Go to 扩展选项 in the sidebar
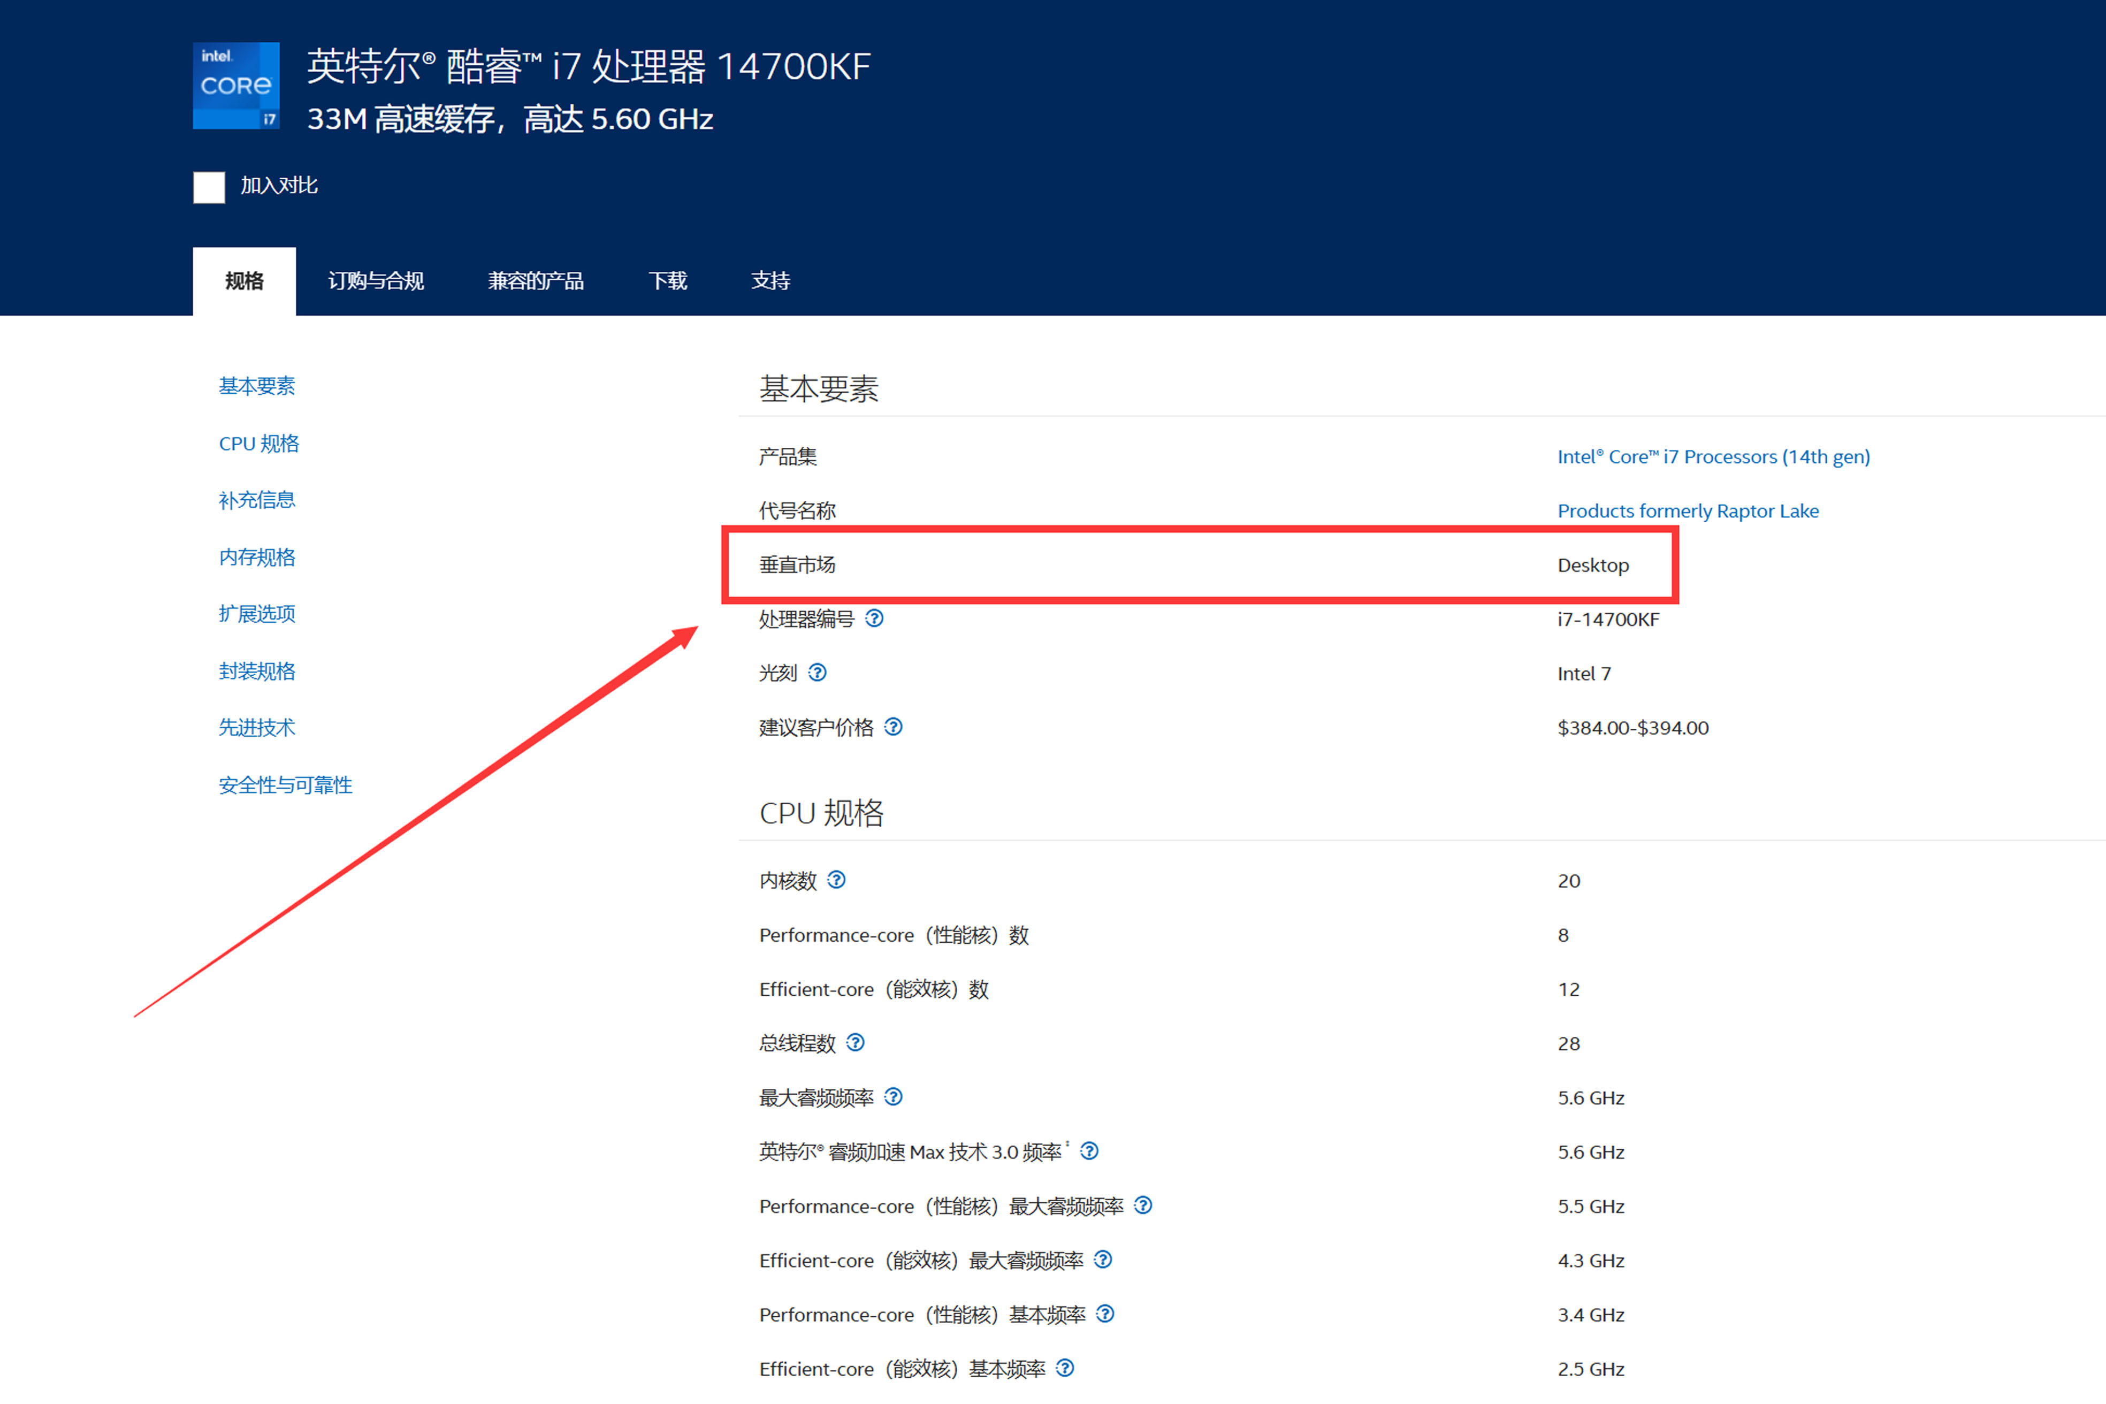This screenshot has height=1404, width=2106. click(x=257, y=613)
